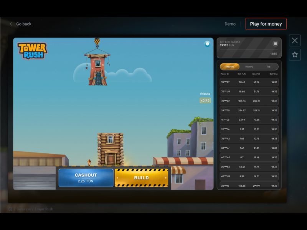Favorite the game using the star icon
The height and width of the screenshot is (230, 307).
(x=295, y=55)
